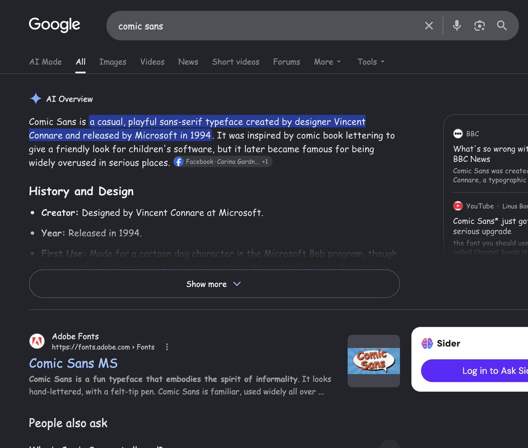Expand AI Overview with Show more
This screenshot has height=448, width=528.
click(214, 284)
